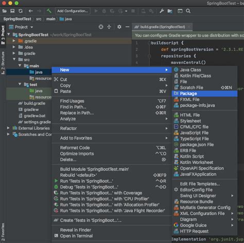Open the Refactor submenu
Image resolution: width=244 pixels, height=243 pixels.
tap(112, 128)
